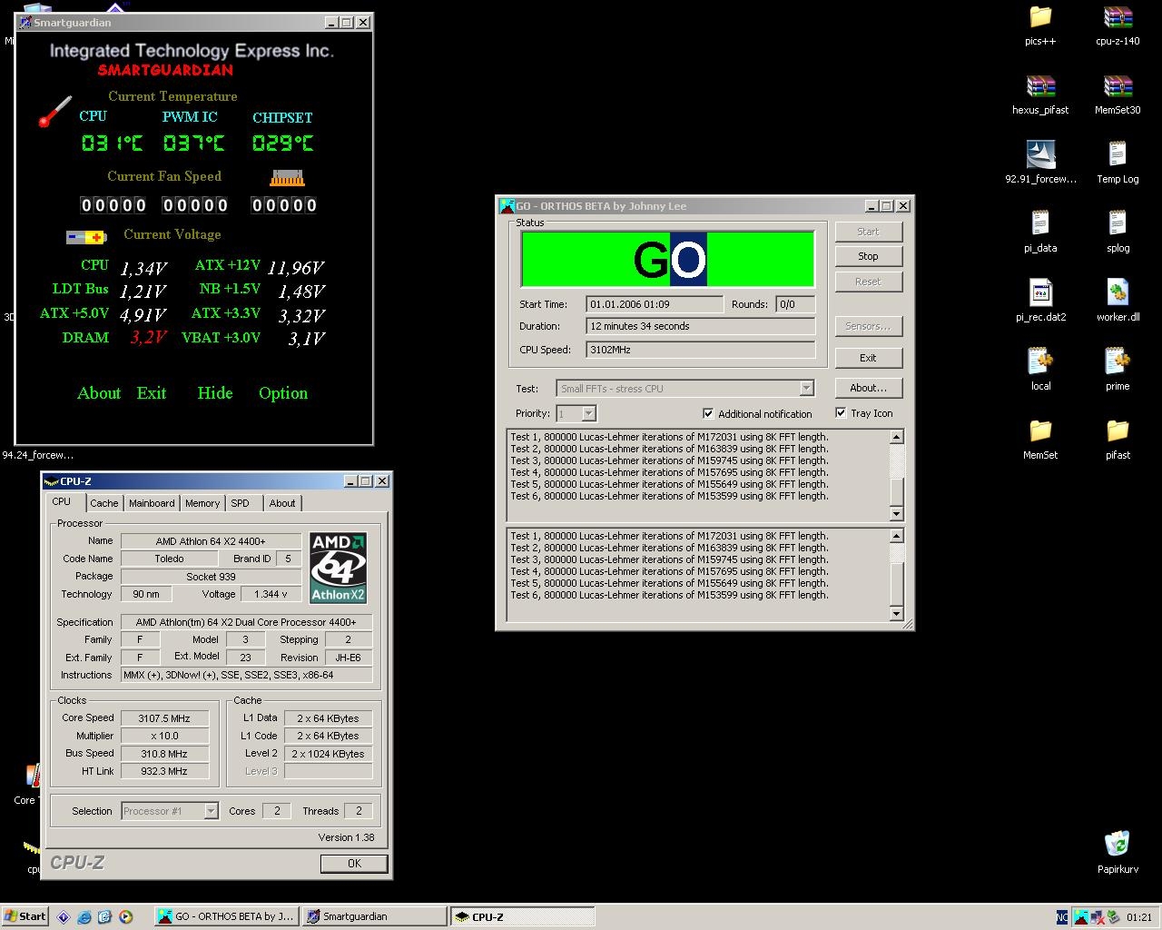This screenshot has width=1162, height=930.
Task: Click Option in the Smartguardian window
Action: click(x=283, y=393)
